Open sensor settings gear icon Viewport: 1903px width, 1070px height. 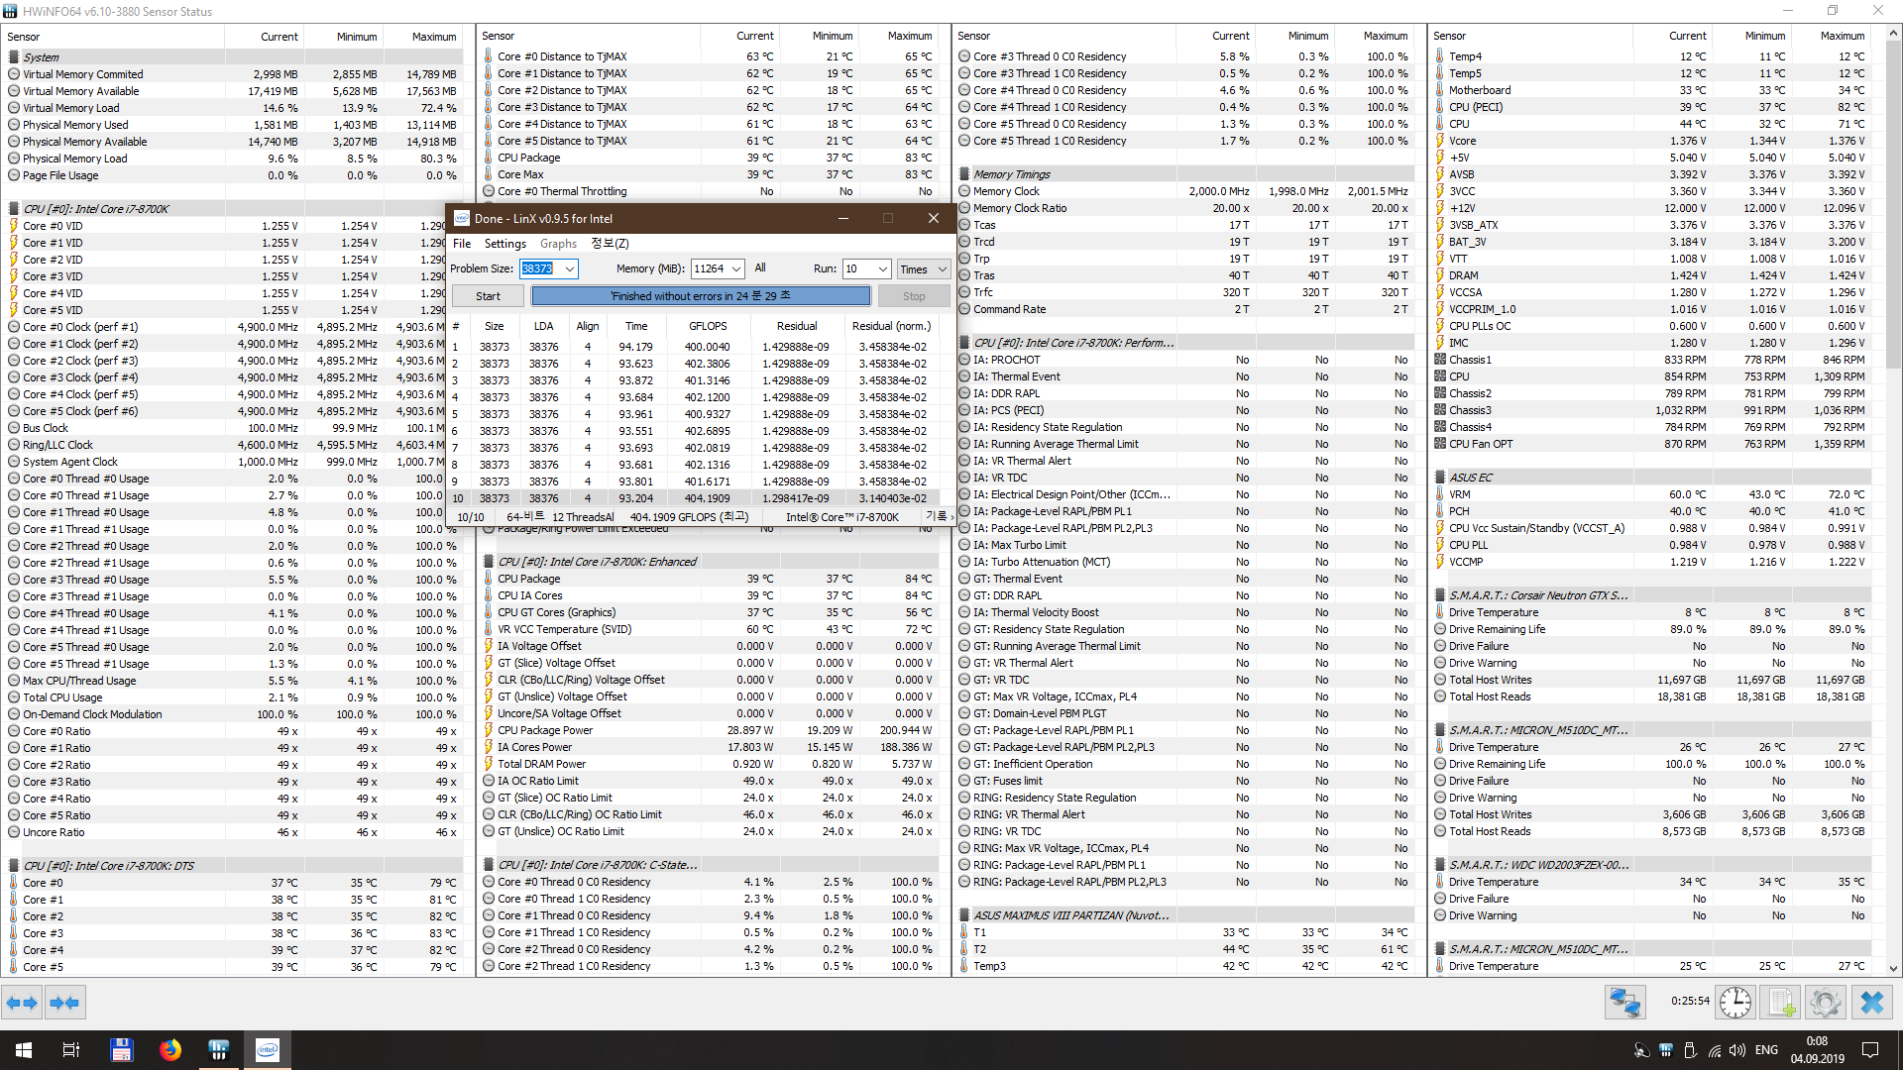[1825, 1003]
